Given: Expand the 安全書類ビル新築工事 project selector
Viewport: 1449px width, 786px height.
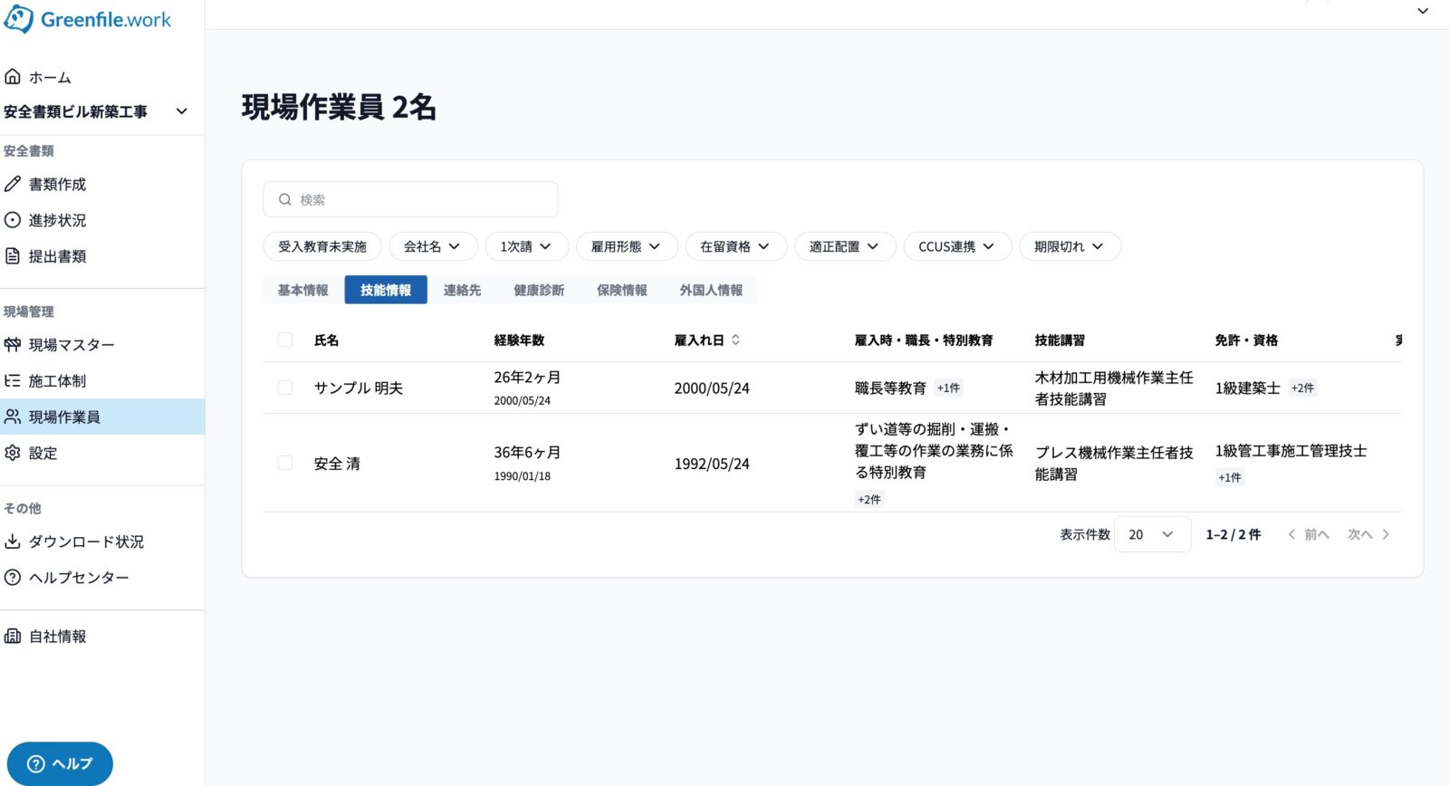Looking at the screenshot, I should click(96, 111).
